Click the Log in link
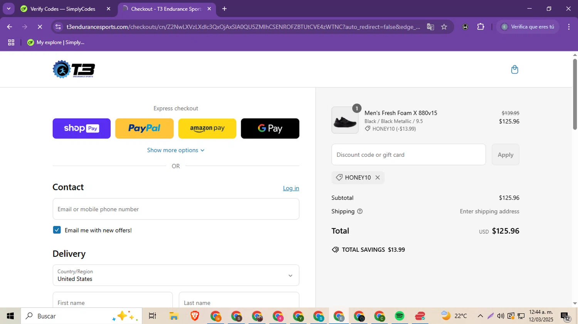The image size is (578, 324). tap(291, 188)
